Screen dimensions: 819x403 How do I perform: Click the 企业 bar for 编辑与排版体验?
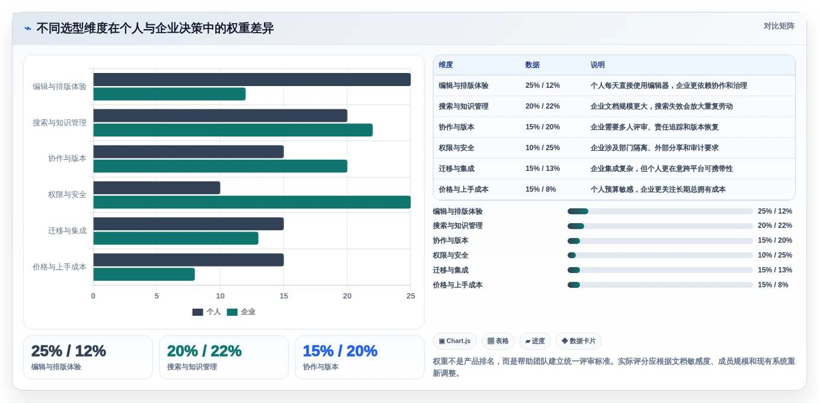click(170, 94)
